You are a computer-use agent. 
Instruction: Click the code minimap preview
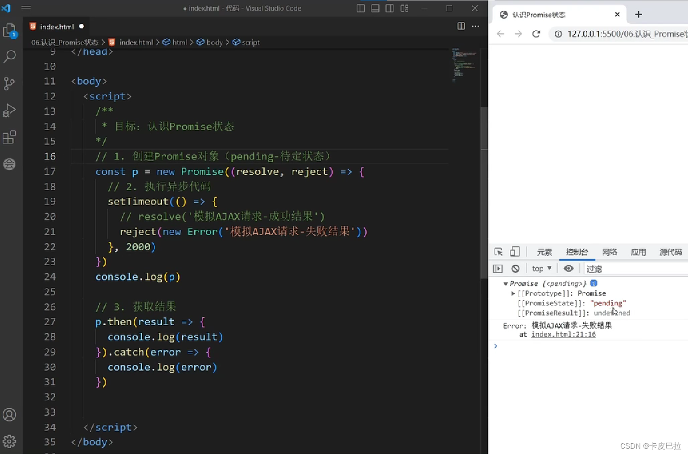[x=464, y=65]
